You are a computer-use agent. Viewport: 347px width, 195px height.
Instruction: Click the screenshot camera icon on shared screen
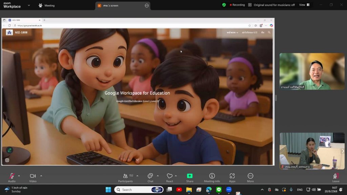click(7, 160)
